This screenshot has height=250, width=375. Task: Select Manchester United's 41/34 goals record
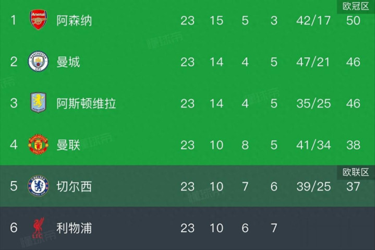[x=313, y=145]
